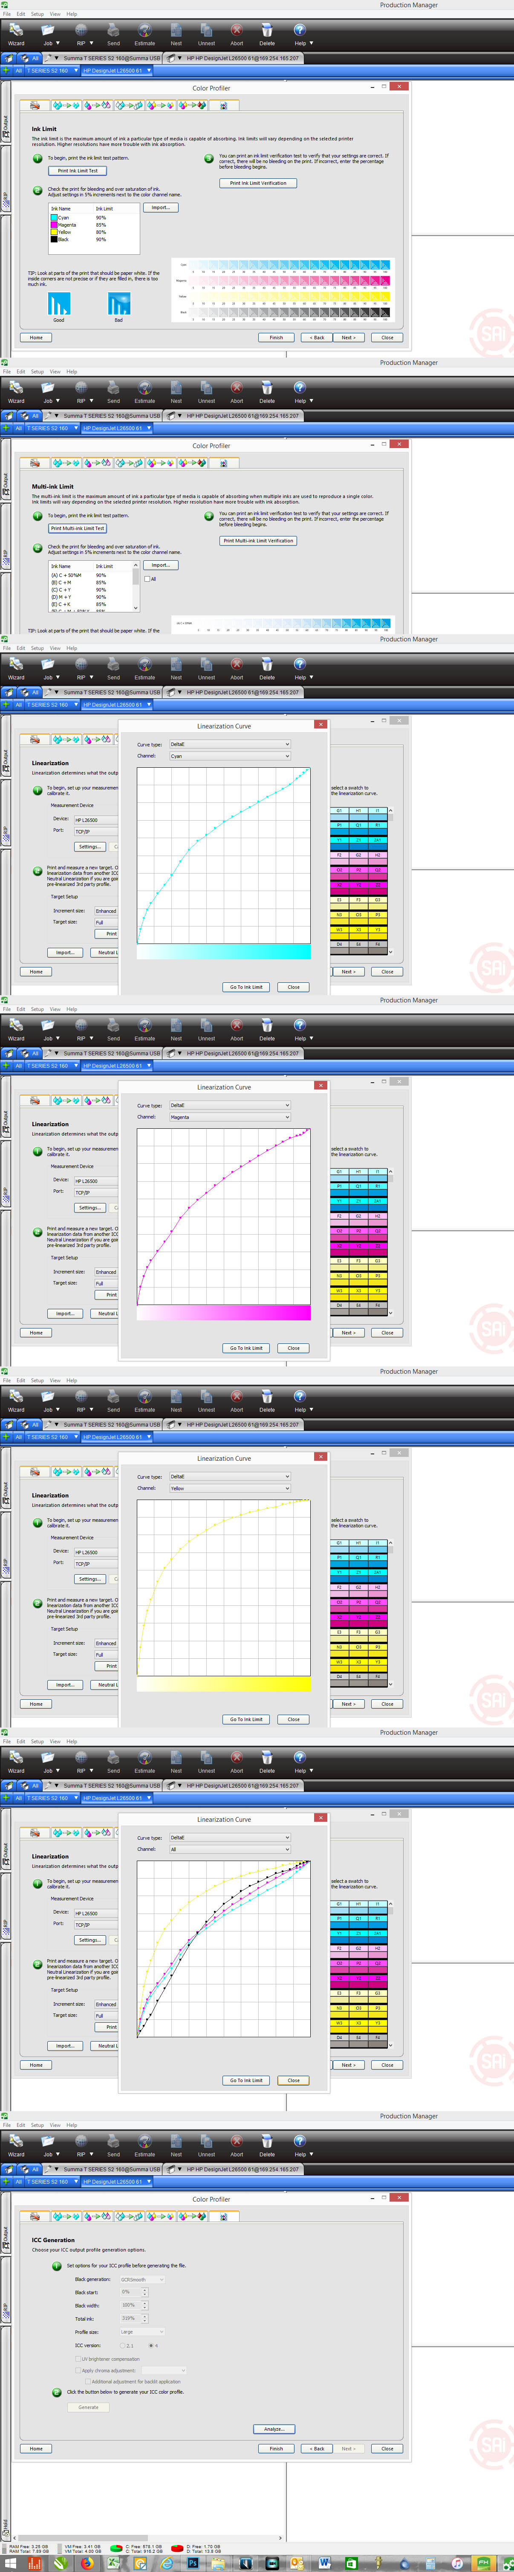Open the File menu in the topmost Production Manager window
The height and width of the screenshot is (2572, 514).
coord(7,14)
